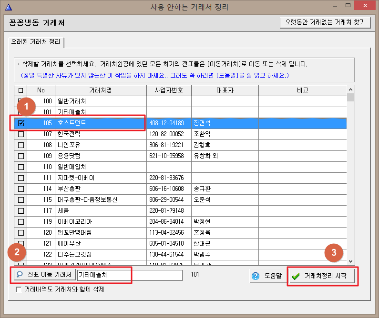Click the 사업자번호 column header
The image size is (379, 318).
pos(169,90)
